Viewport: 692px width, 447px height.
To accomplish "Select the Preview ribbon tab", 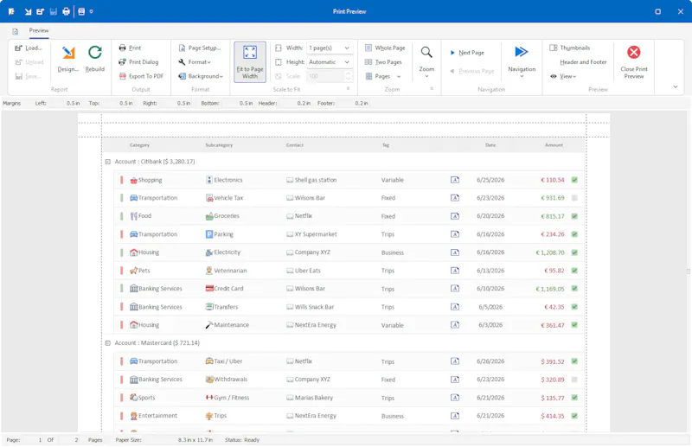I will 39,30.
